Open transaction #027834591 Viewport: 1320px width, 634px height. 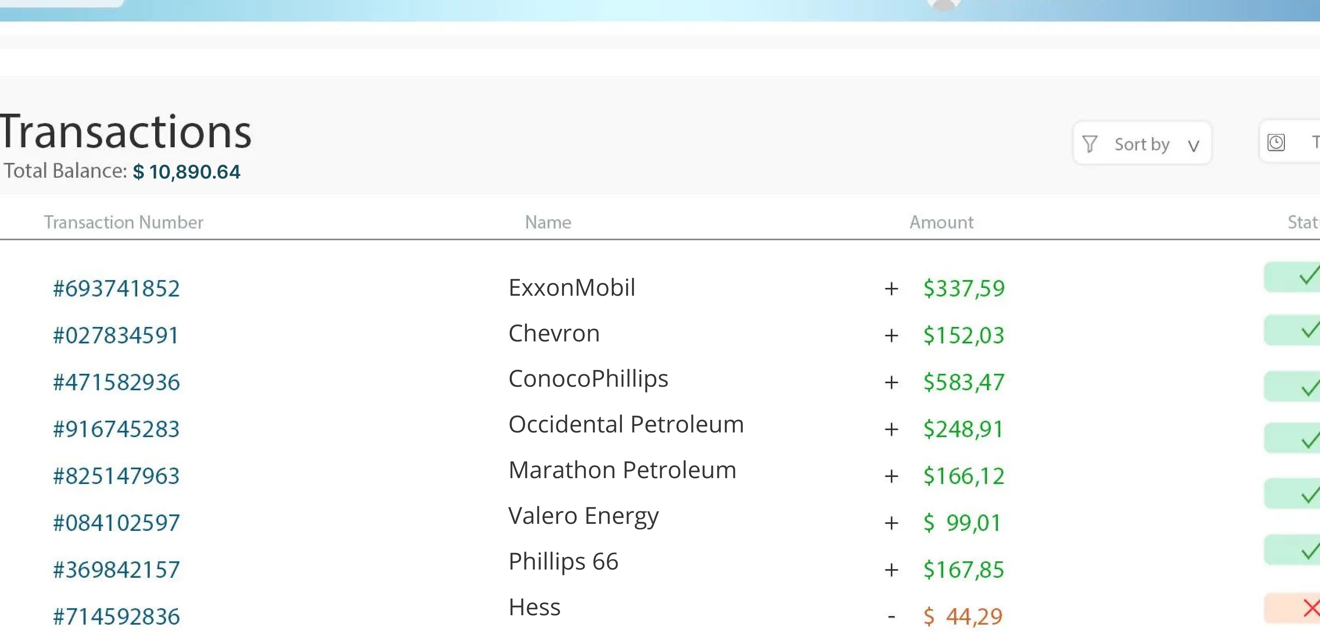coord(116,336)
